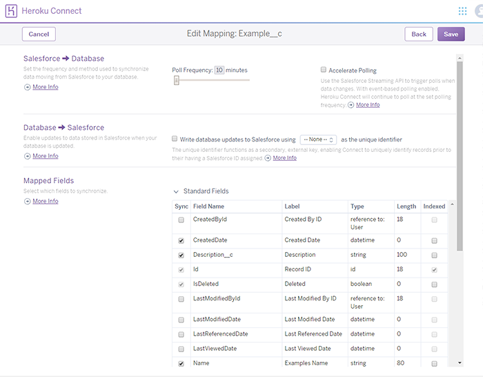Click the Indexed column header
The width and height of the screenshot is (483, 377).
434,206
